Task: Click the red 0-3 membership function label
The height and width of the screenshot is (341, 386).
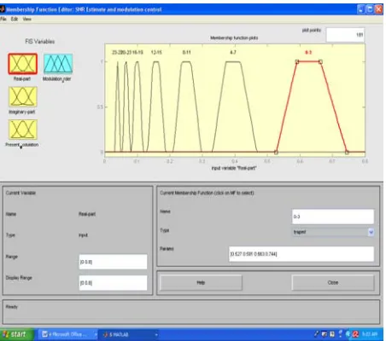Action: (x=308, y=52)
